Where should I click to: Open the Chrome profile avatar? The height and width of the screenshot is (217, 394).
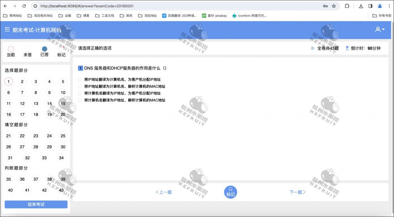(x=380, y=6)
